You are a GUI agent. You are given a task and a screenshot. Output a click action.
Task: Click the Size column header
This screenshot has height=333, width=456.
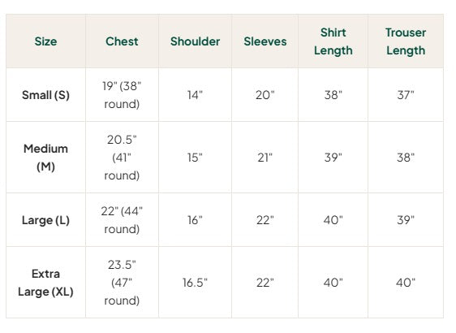pyautogui.click(x=45, y=41)
